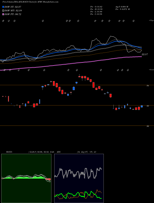
Task: Click the 'Pre V: 0.072 M' volume text
Action: tap(122, 9)
